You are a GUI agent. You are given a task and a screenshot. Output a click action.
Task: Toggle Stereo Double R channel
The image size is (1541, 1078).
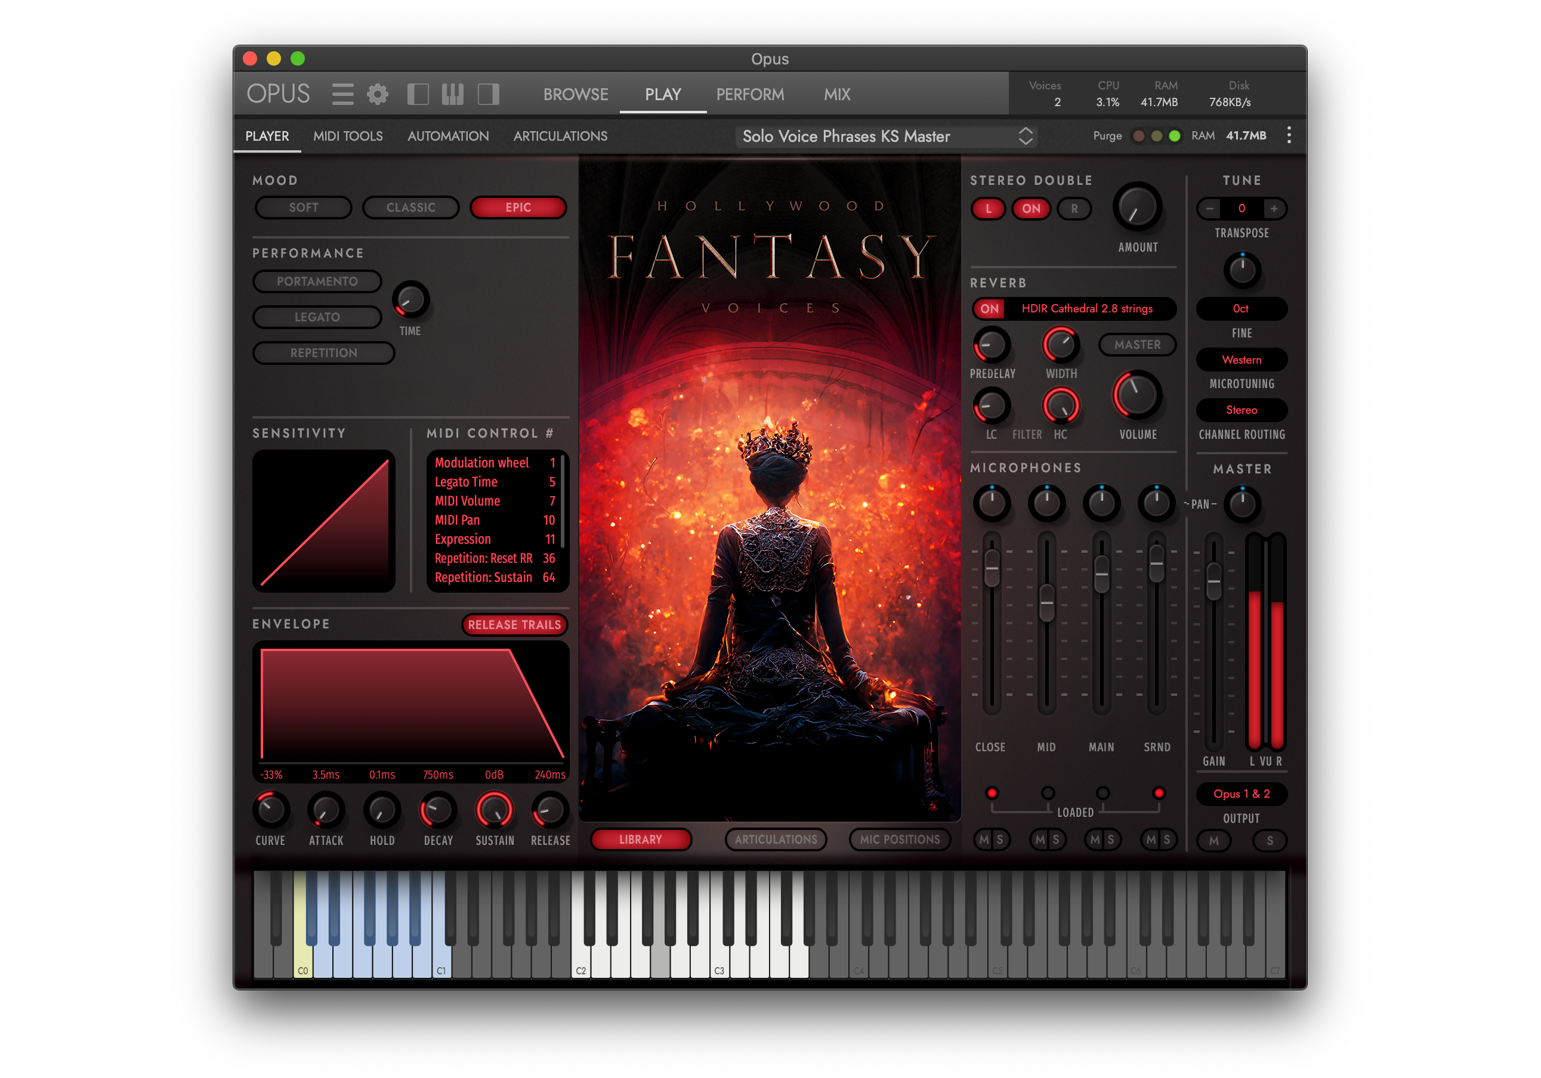tap(1074, 209)
